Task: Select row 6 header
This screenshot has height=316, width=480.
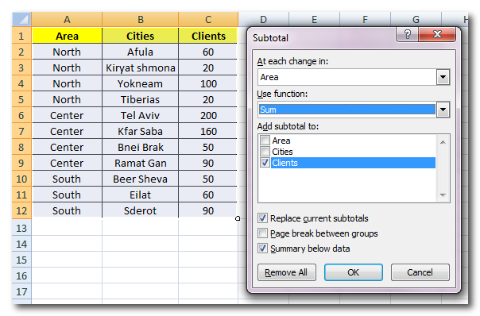Action: tap(21, 115)
